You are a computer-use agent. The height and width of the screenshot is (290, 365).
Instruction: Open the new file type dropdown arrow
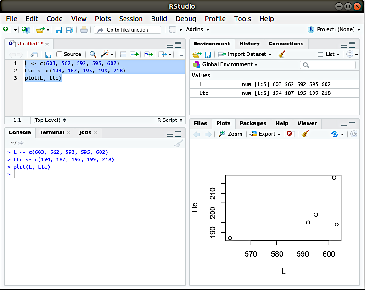[x=15, y=30]
